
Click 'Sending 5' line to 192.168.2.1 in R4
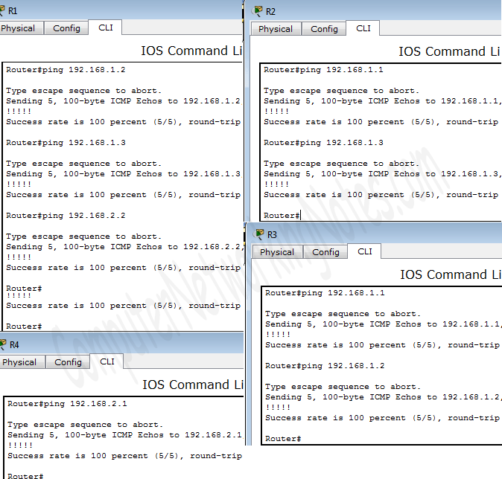[125, 435]
